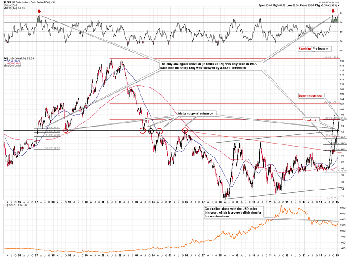Click the Sunshine Profits.com logo box
The width and height of the screenshot is (349, 257).
tap(315, 49)
